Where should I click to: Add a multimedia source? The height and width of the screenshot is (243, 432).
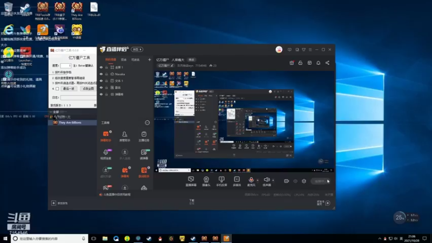(237, 181)
